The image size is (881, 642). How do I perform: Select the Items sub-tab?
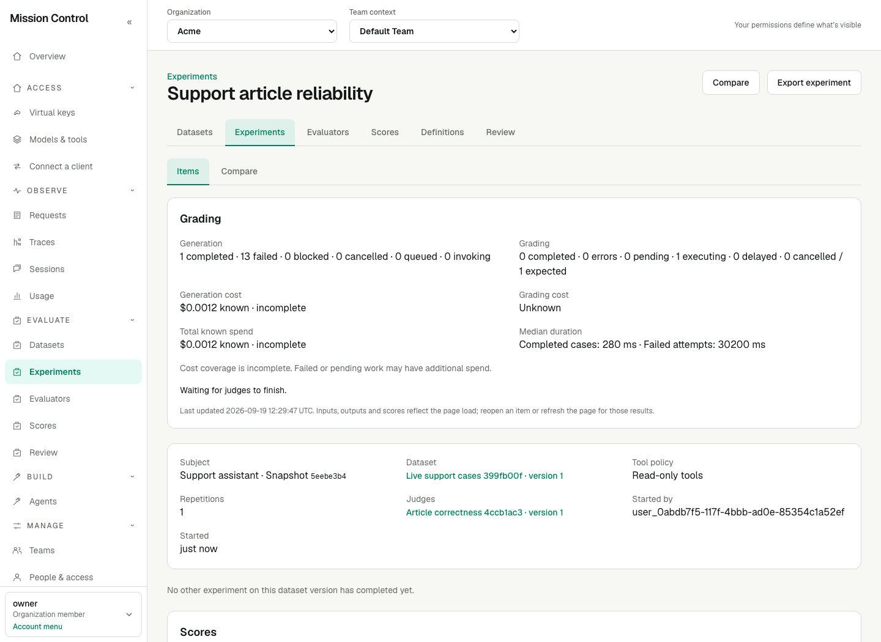pos(188,171)
